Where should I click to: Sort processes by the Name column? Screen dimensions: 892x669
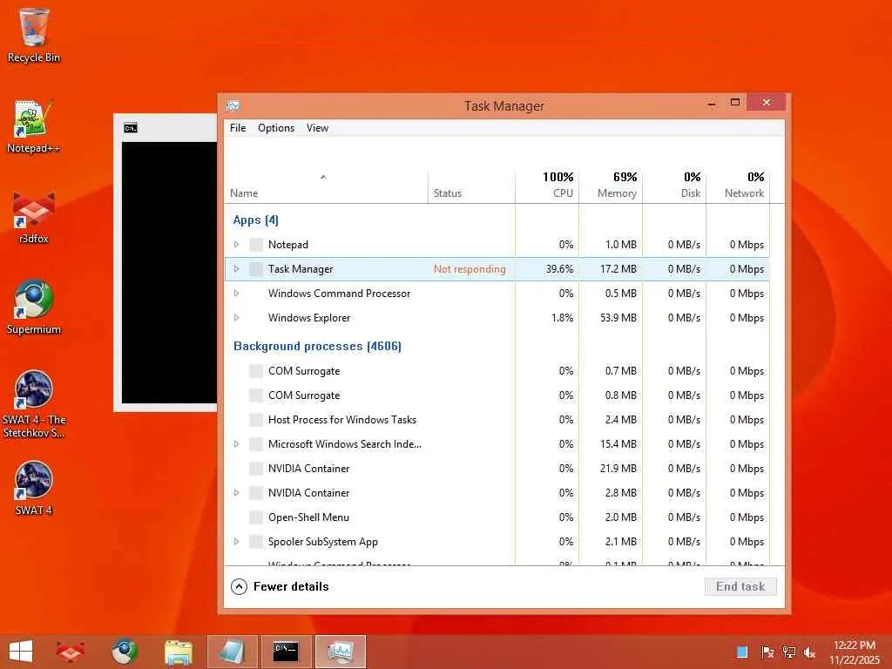click(326, 186)
